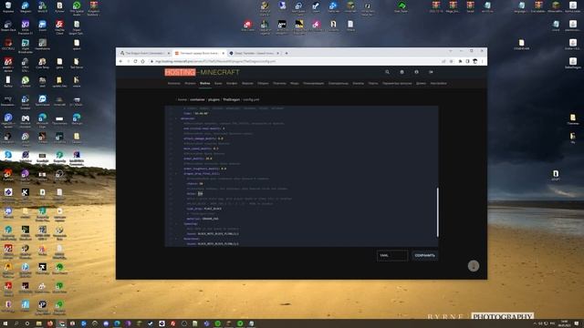Click the browser address bar
The height and width of the screenshot is (328, 584).
click(x=294, y=61)
